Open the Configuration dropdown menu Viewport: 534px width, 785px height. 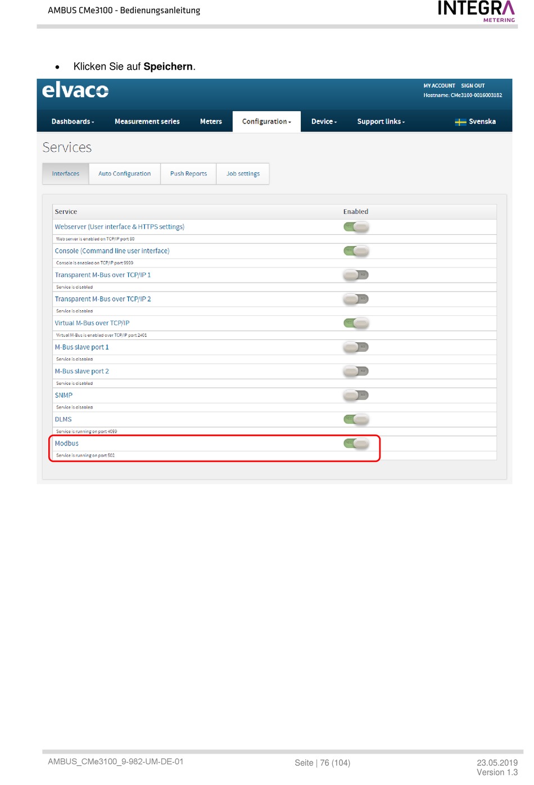point(266,121)
